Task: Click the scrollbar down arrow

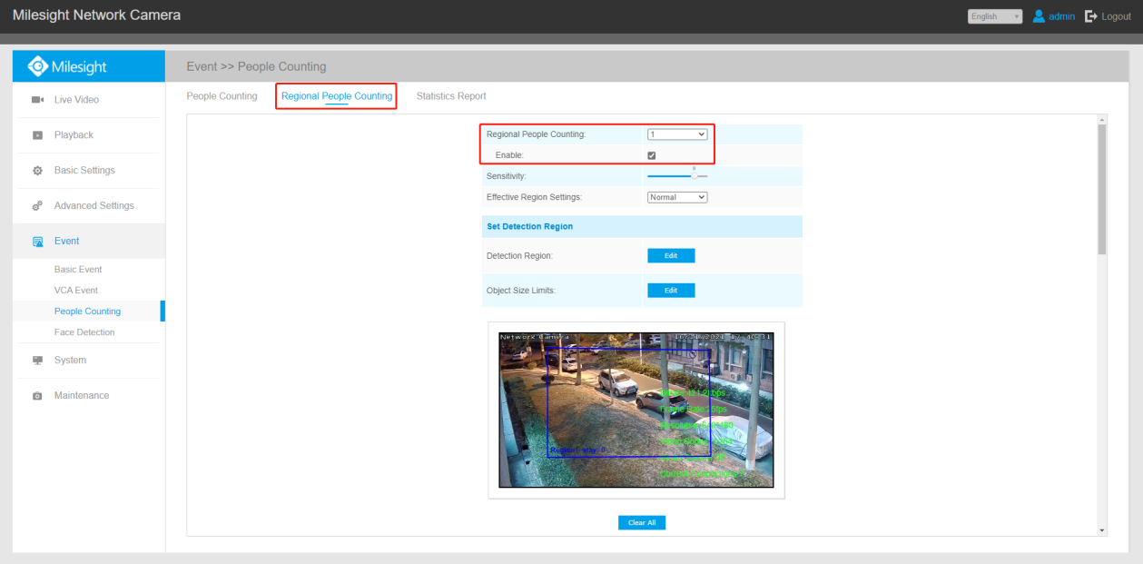Action: click(1102, 530)
